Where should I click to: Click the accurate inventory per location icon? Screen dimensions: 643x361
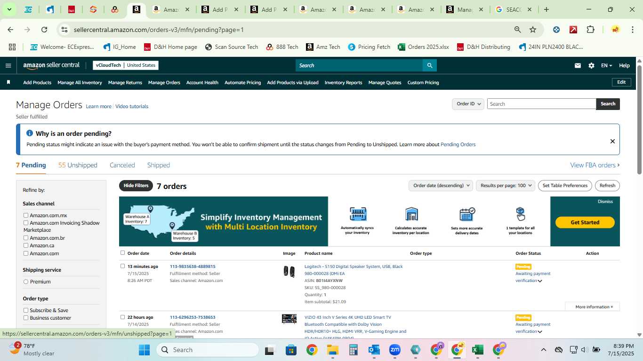(411, 214)
